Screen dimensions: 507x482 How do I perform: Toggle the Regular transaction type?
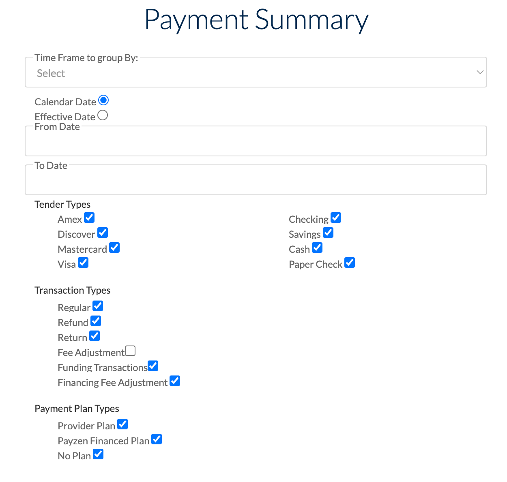(97, 306)
